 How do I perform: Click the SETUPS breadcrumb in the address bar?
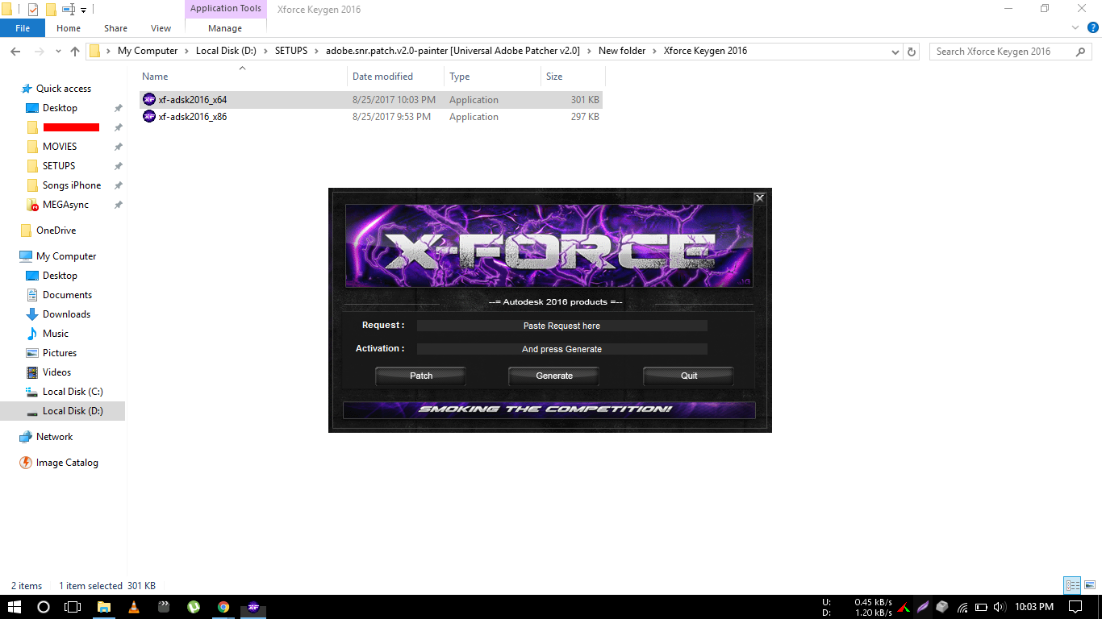click(290, 51)
